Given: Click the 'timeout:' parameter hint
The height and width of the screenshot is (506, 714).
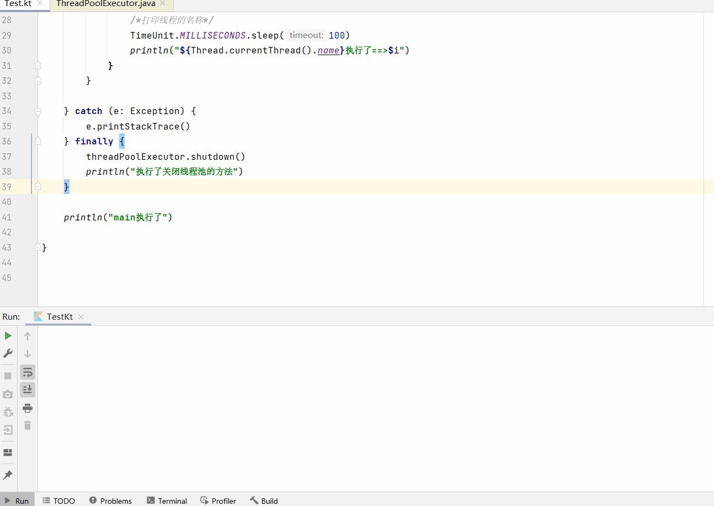Looking at the screenshot, I should (307, 35).
